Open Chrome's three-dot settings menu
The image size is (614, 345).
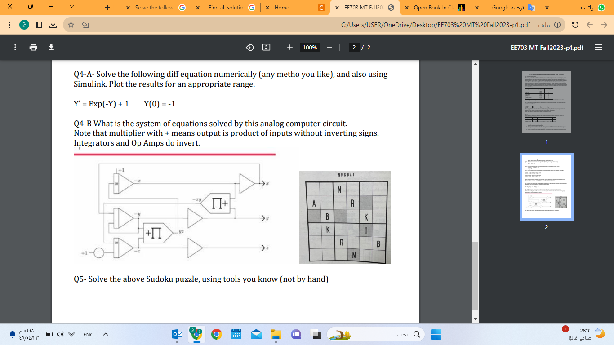coord(10,25)
